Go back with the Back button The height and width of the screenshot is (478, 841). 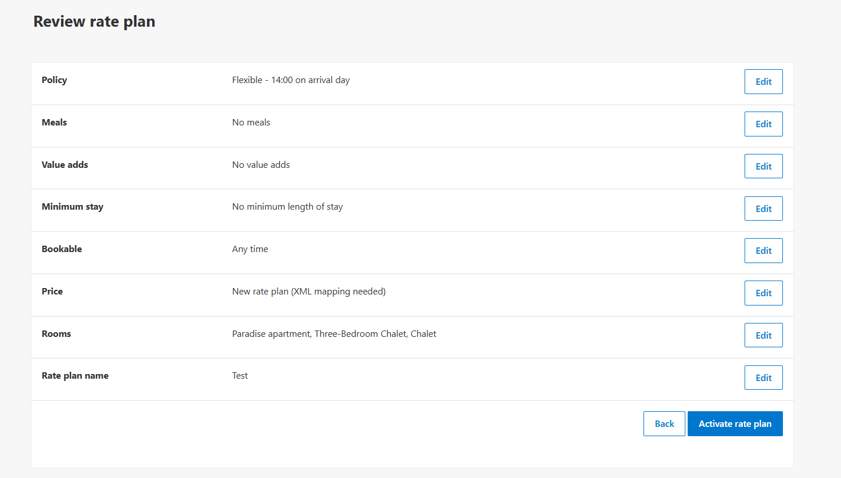[x=664, y=424]
